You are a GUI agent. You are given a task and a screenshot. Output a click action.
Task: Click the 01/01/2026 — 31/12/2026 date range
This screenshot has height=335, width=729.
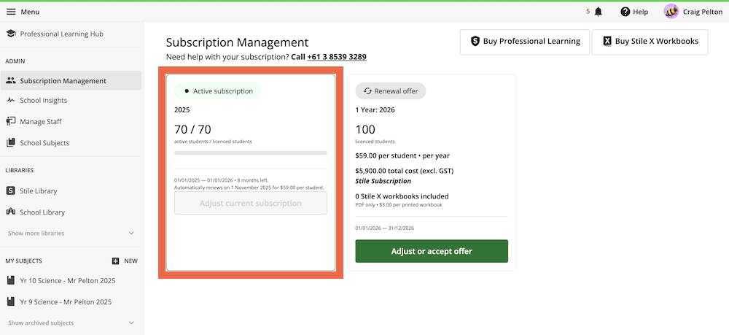pyautogui.click(x=384, y=228)
